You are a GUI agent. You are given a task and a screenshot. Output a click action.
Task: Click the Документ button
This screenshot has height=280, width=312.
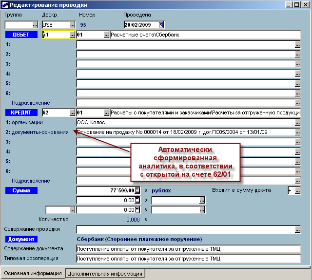pyautogui.click(x=21, y=239)
